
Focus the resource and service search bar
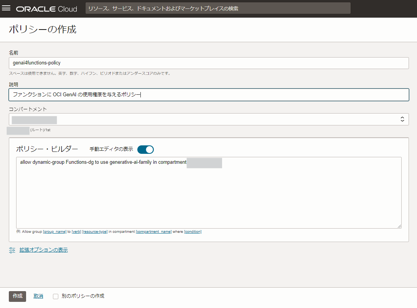click(x=218, y=8)
